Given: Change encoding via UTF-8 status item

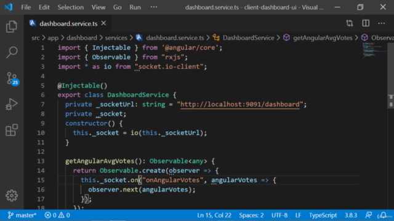Looking at the screenshot, I should point(279,215).
